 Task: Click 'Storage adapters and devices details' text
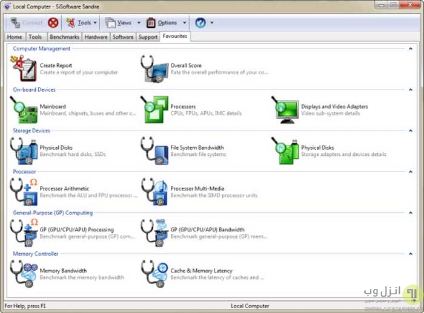343,154
